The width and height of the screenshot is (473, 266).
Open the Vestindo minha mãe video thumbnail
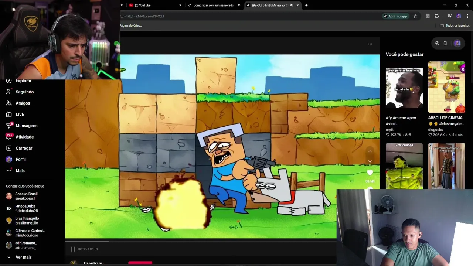[x=446, y=166]
